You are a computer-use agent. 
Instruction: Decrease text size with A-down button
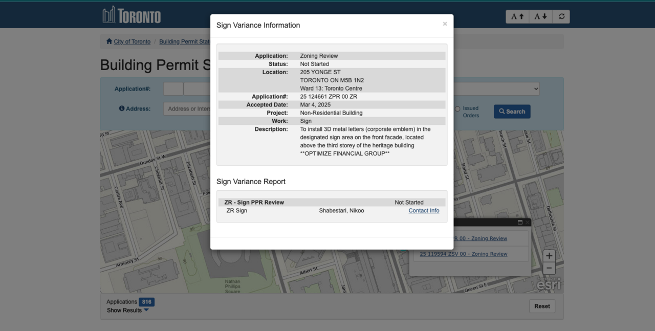point(541,16)
